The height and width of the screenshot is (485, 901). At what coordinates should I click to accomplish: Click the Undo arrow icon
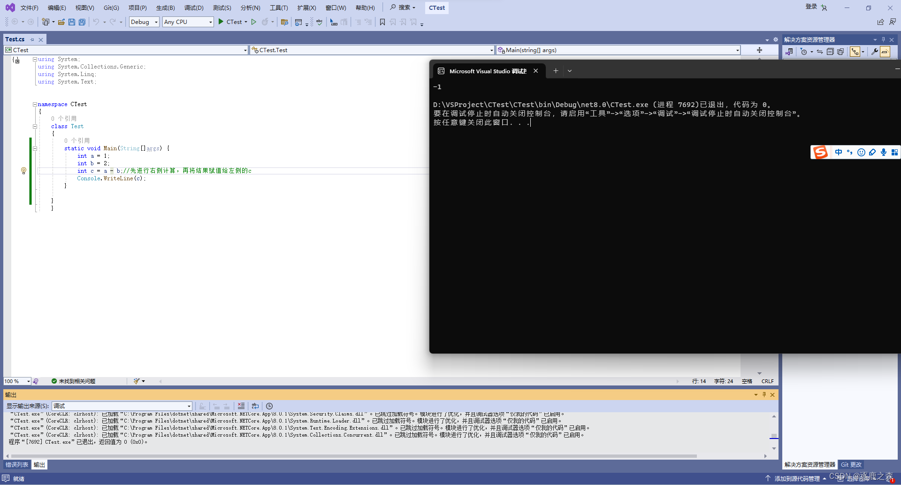[x=96, y=22]
